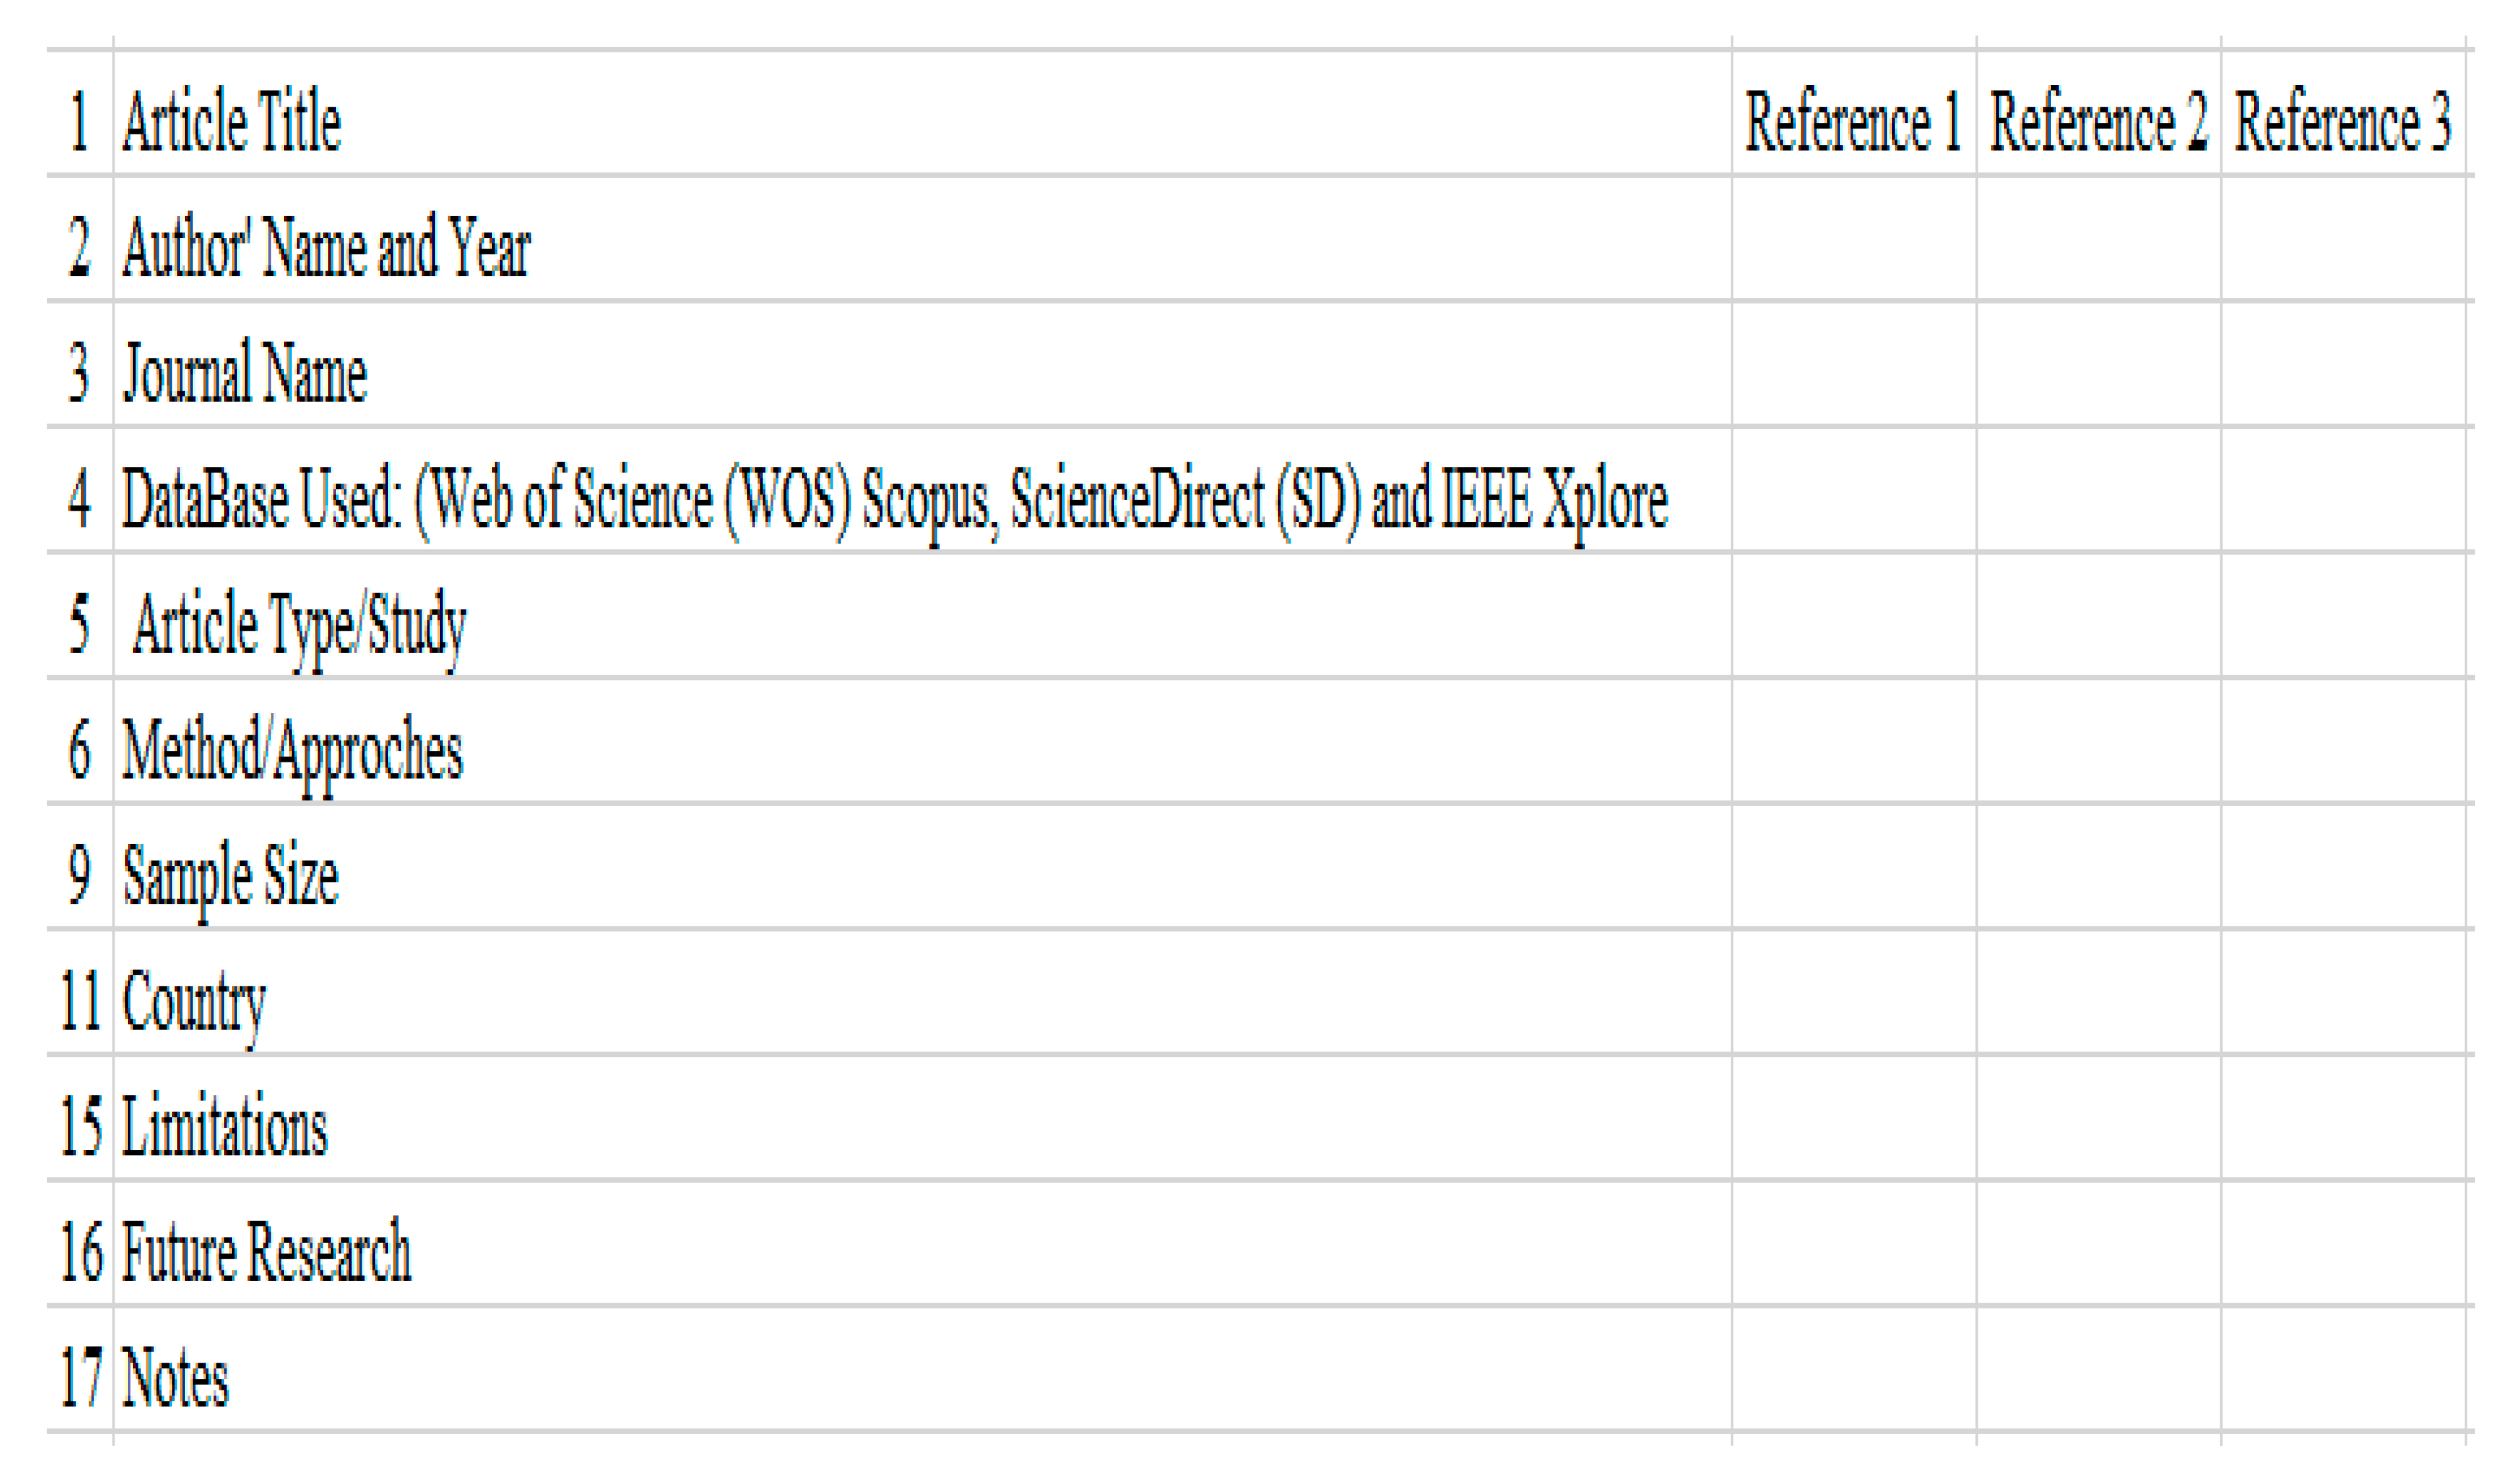The height and width of the screenshot is (1478, 2520).
Task: Select the DataBase Used cell
Action: (894, 499)
